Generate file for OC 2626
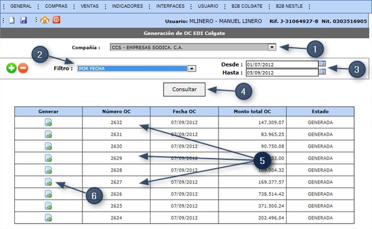372x229 pixels. coord(48,194)
